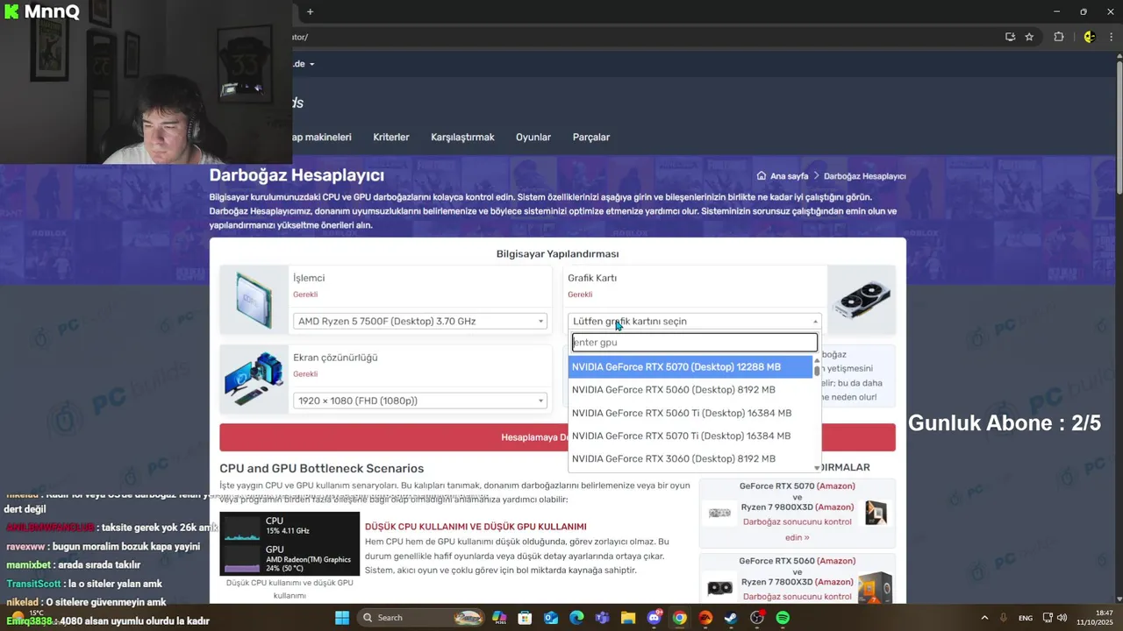Viewport: 1123px width, 631px height.
Task: Click the graphics card image
Action: (861, 300)
